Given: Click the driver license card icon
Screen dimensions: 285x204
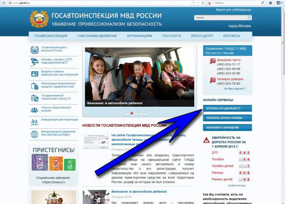Looking at the screenshot, I should point(35,74).
